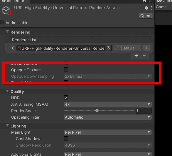The height and width of the screenshot is (156, 172).
Task: Click the renderer index 0 label
Action: click(13, 48)
